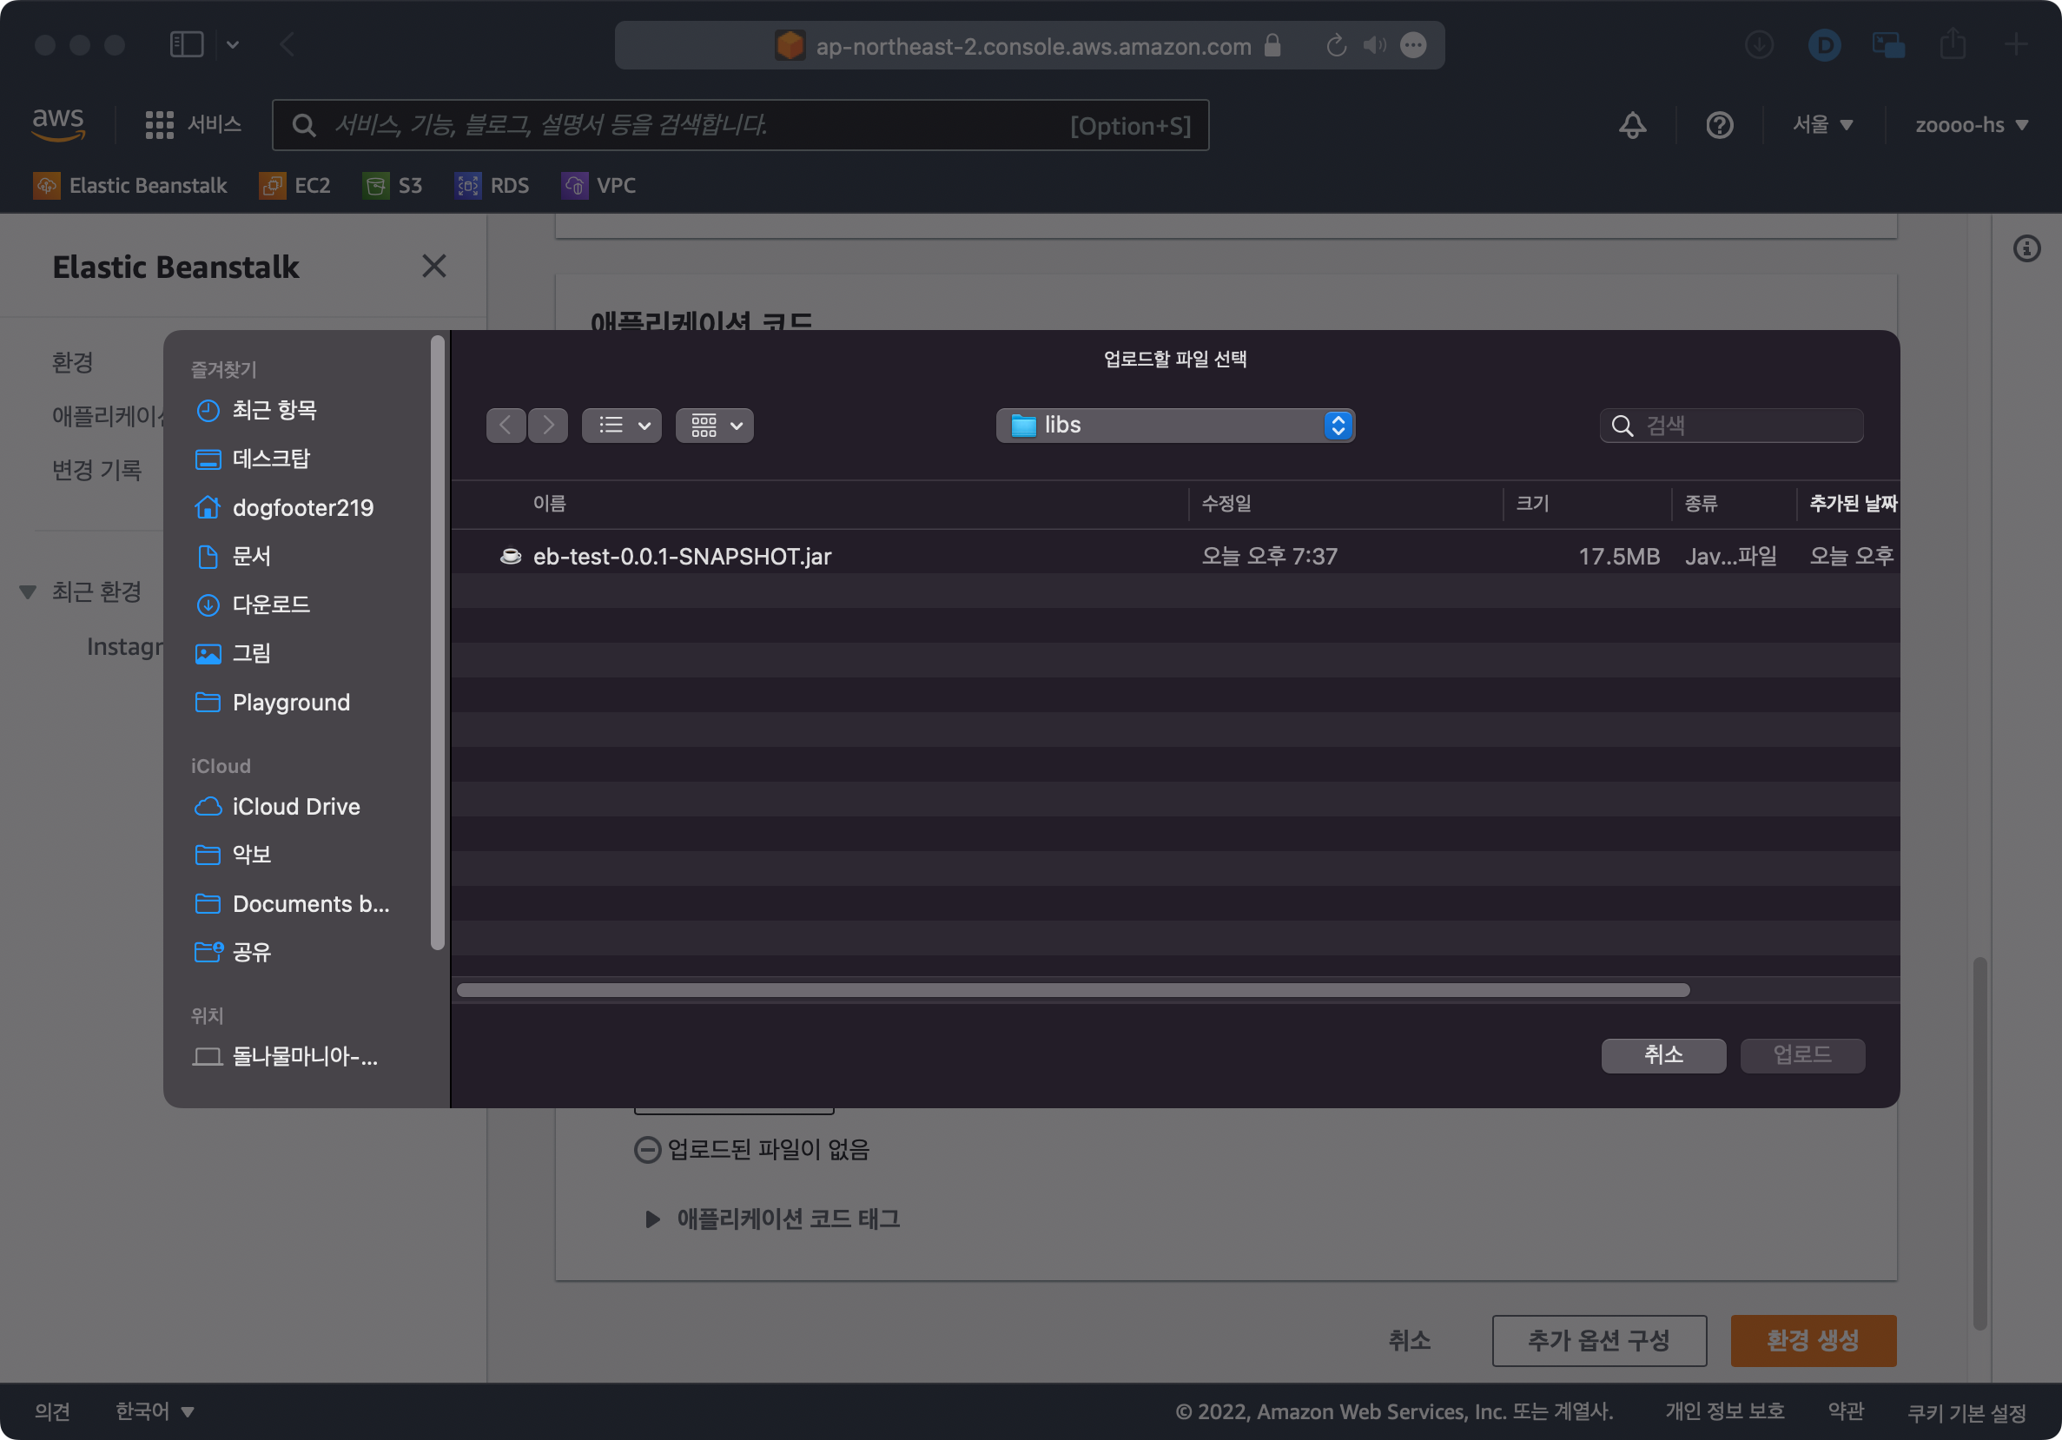Go back in the file dialog
The image size is (2062, 1440).
506,426
